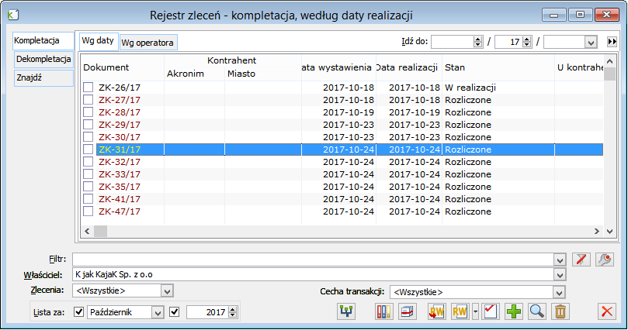Screen dimensions: 628x330
Task: Click the first Idź do number spinner
Action: pos(477,42)
